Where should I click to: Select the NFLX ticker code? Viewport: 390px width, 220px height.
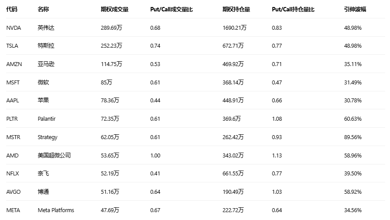pos(13,174)
